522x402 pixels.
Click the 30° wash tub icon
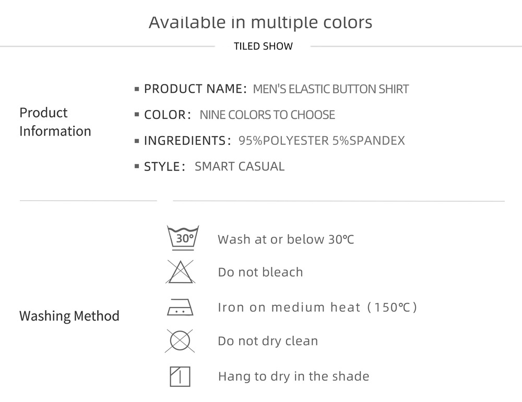pos(182,238)
